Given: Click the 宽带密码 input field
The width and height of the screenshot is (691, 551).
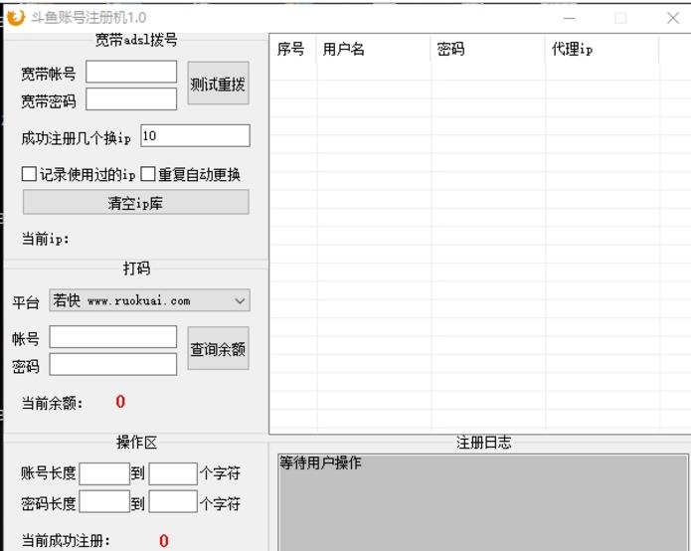Looking at the screenshot, I should pos(131,99).
